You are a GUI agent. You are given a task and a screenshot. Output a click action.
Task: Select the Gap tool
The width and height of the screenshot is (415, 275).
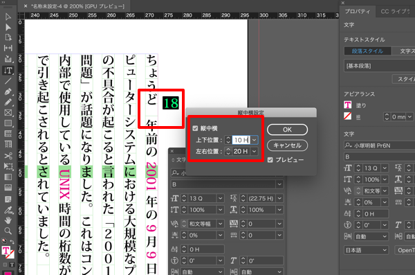8,48
